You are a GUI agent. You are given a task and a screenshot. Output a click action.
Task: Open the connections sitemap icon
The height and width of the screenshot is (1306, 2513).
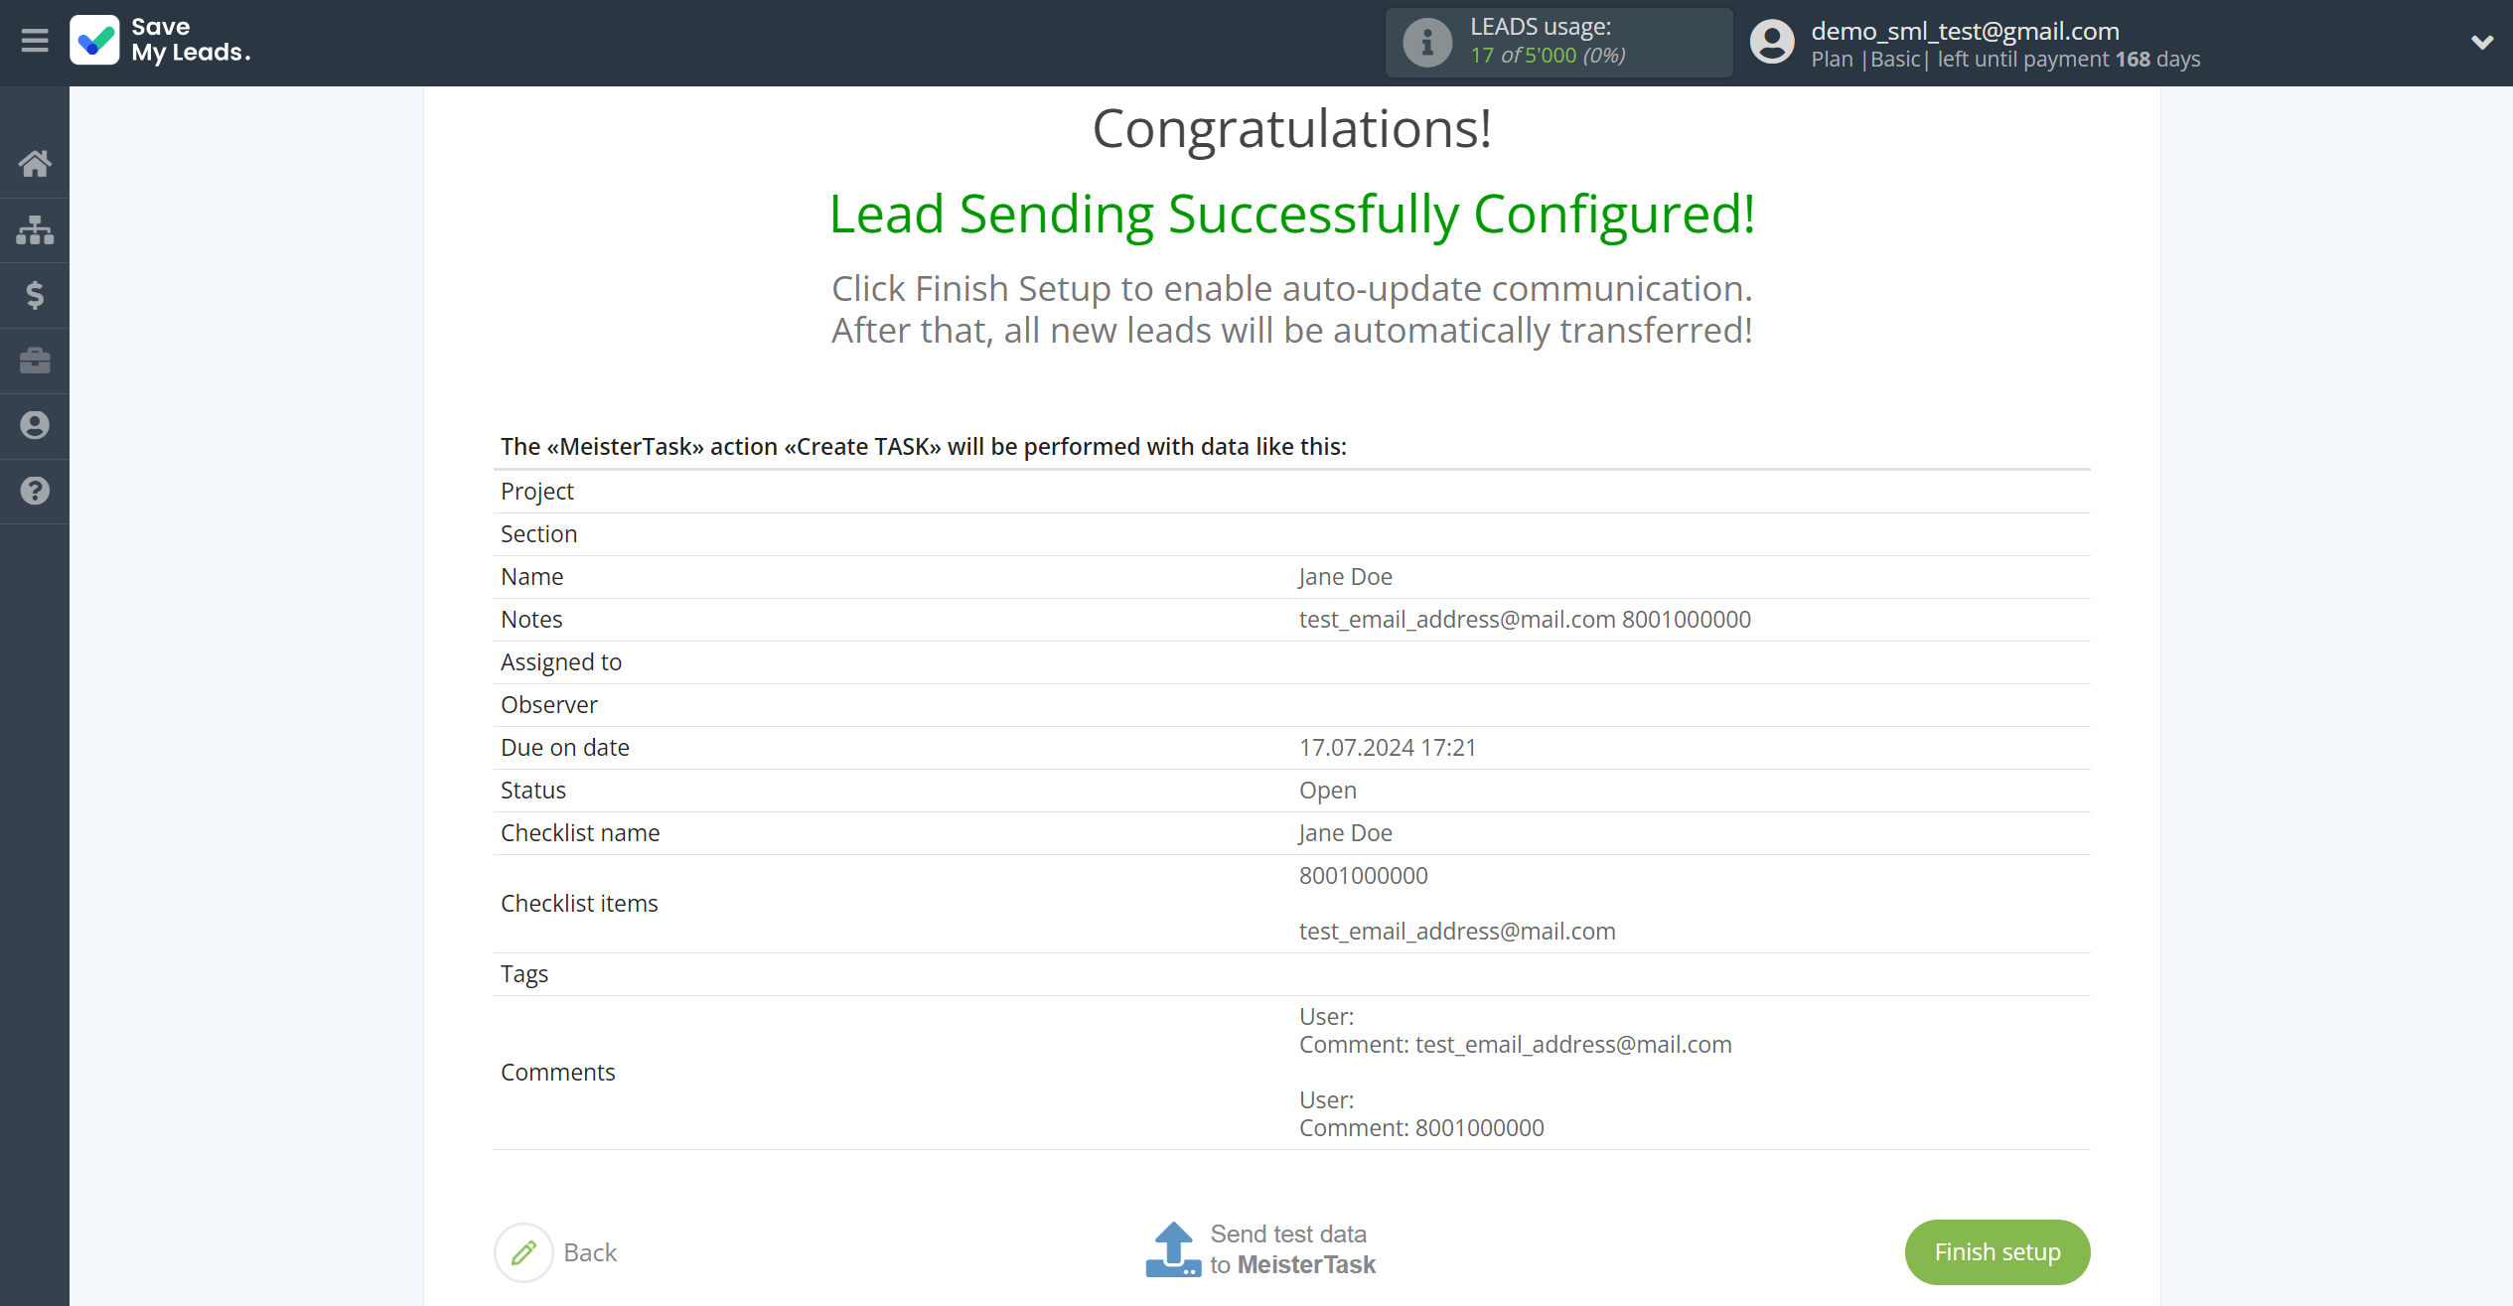click(x=35, y=229)
